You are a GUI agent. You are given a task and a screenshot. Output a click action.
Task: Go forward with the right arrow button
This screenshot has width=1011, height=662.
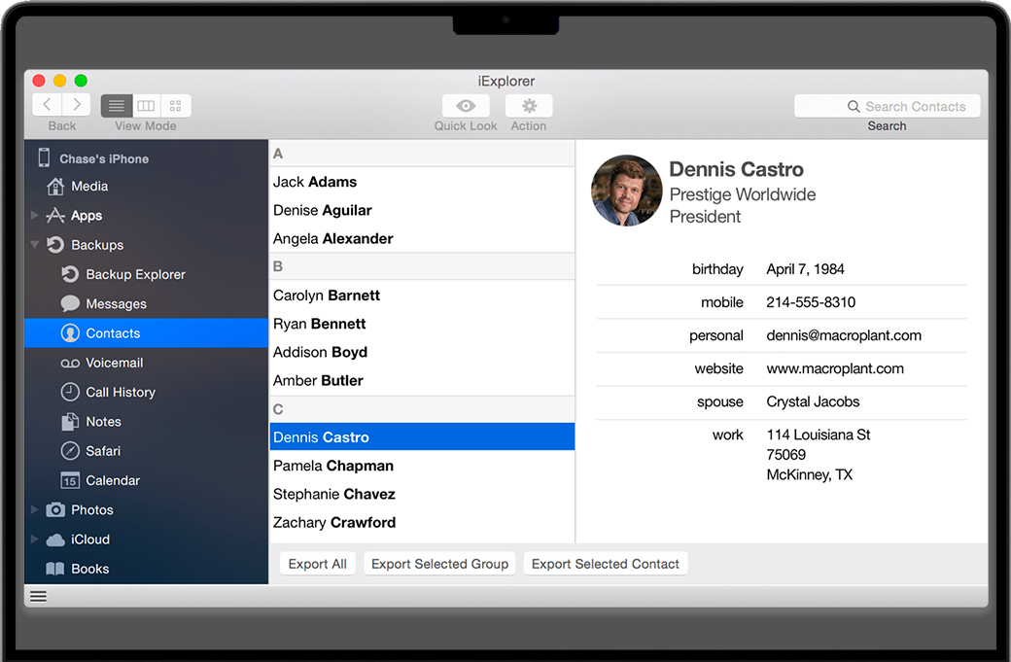point(77,105)
